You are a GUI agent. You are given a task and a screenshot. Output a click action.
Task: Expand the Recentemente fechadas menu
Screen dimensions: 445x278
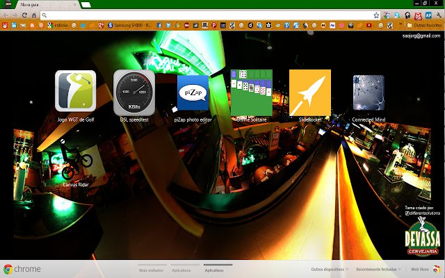(378, 269)
